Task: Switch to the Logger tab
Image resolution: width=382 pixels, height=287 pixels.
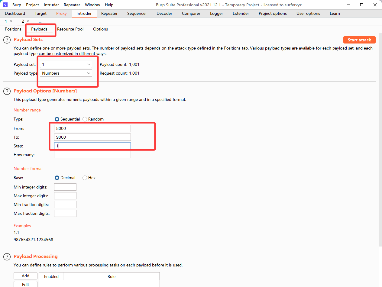Action: [x=216, y=13]
